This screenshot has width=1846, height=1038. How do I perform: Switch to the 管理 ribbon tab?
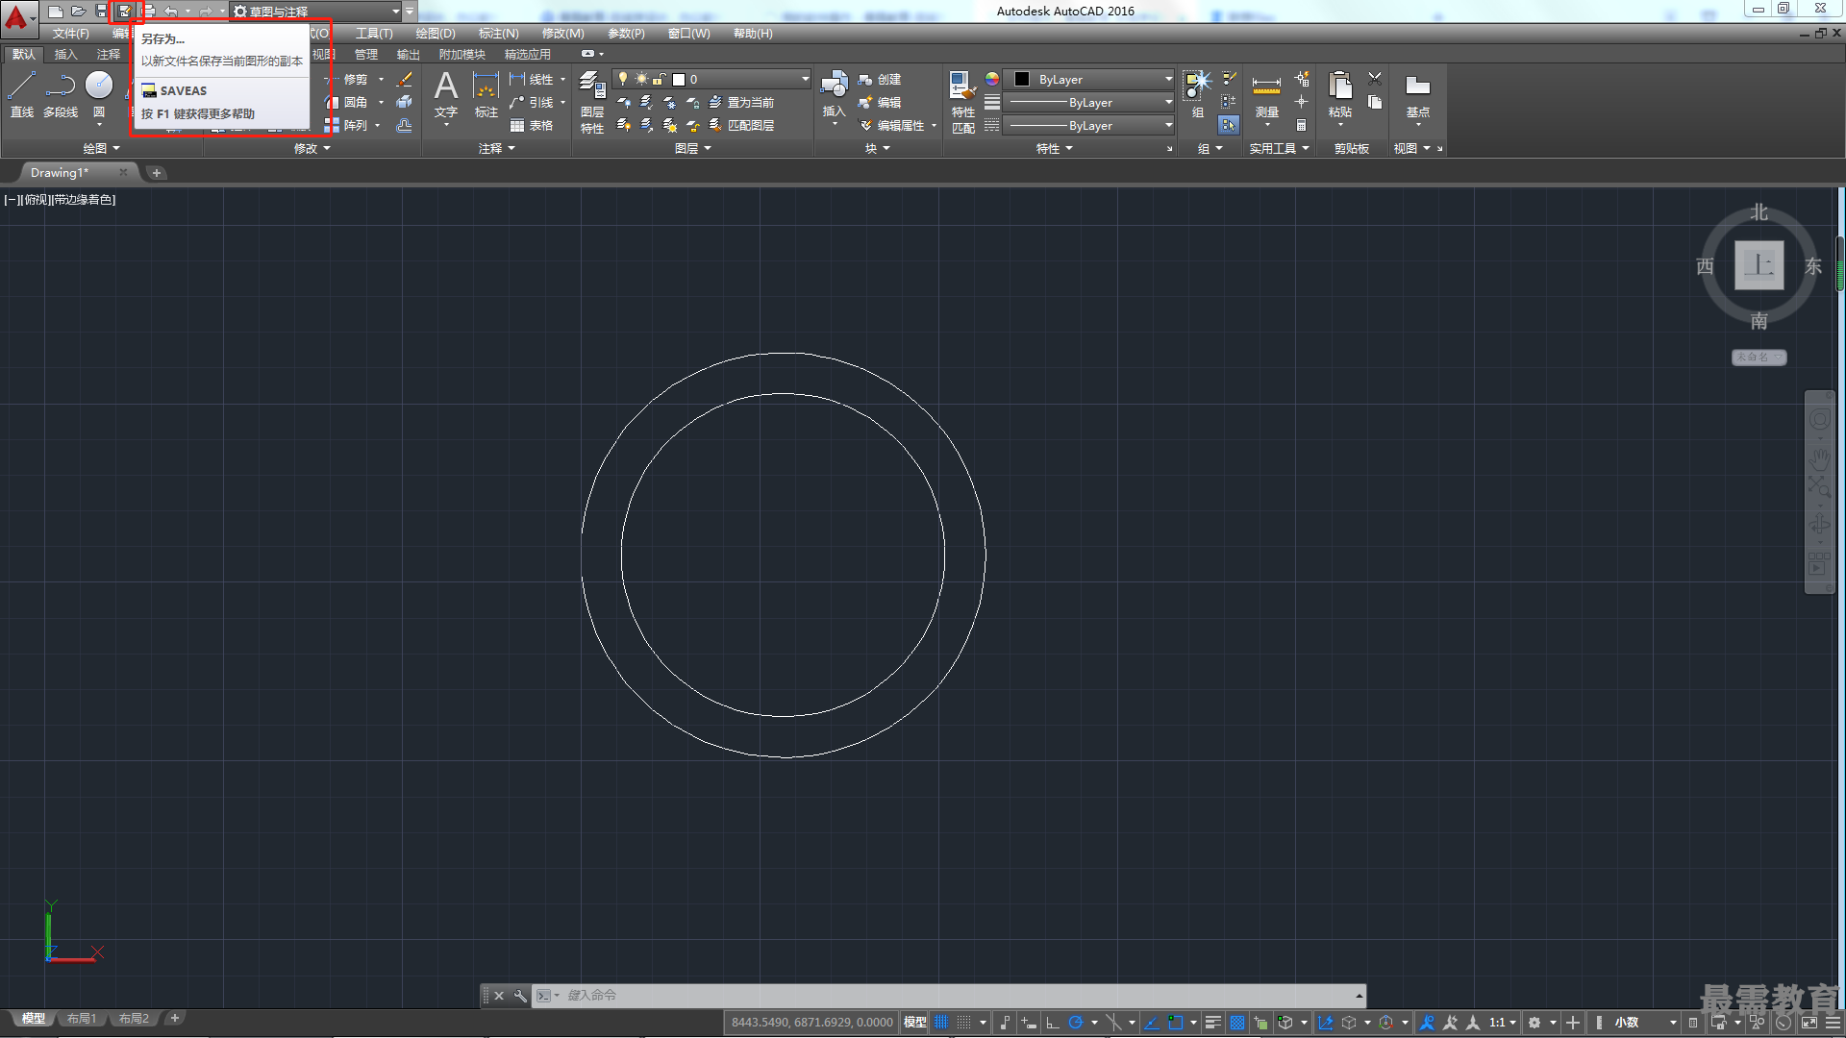(x=366, y=54)
